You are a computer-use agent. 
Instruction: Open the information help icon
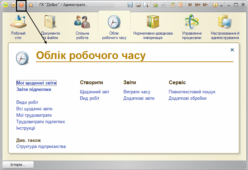(215, 5)
